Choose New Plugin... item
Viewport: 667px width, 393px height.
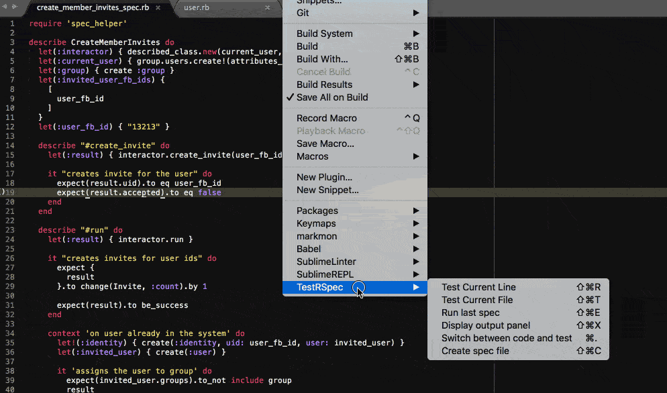click(x=355, y=177)
